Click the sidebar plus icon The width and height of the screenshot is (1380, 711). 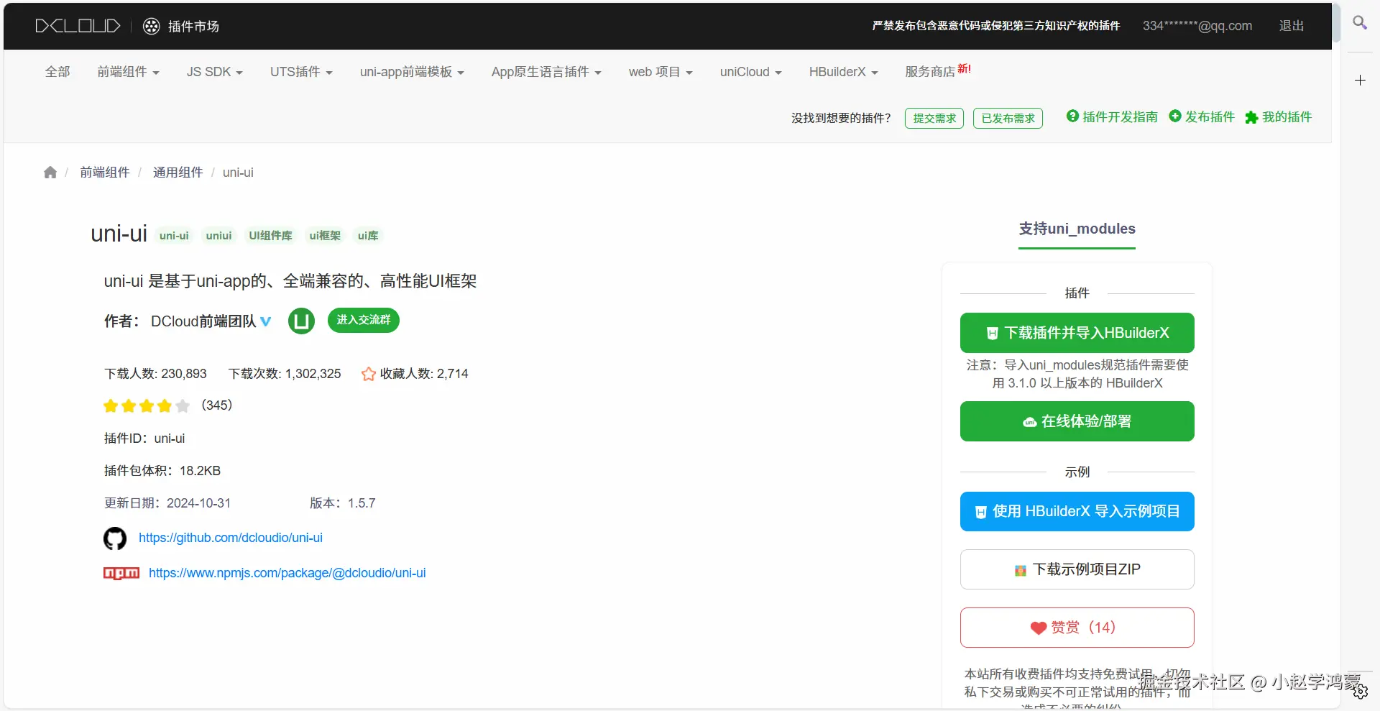pos(1360,81)
